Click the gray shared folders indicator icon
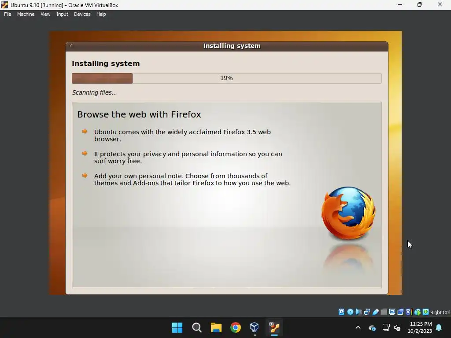451x338 pixels. 384,312
